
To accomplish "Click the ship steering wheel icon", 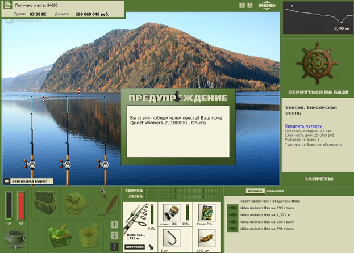I will 317,64.
